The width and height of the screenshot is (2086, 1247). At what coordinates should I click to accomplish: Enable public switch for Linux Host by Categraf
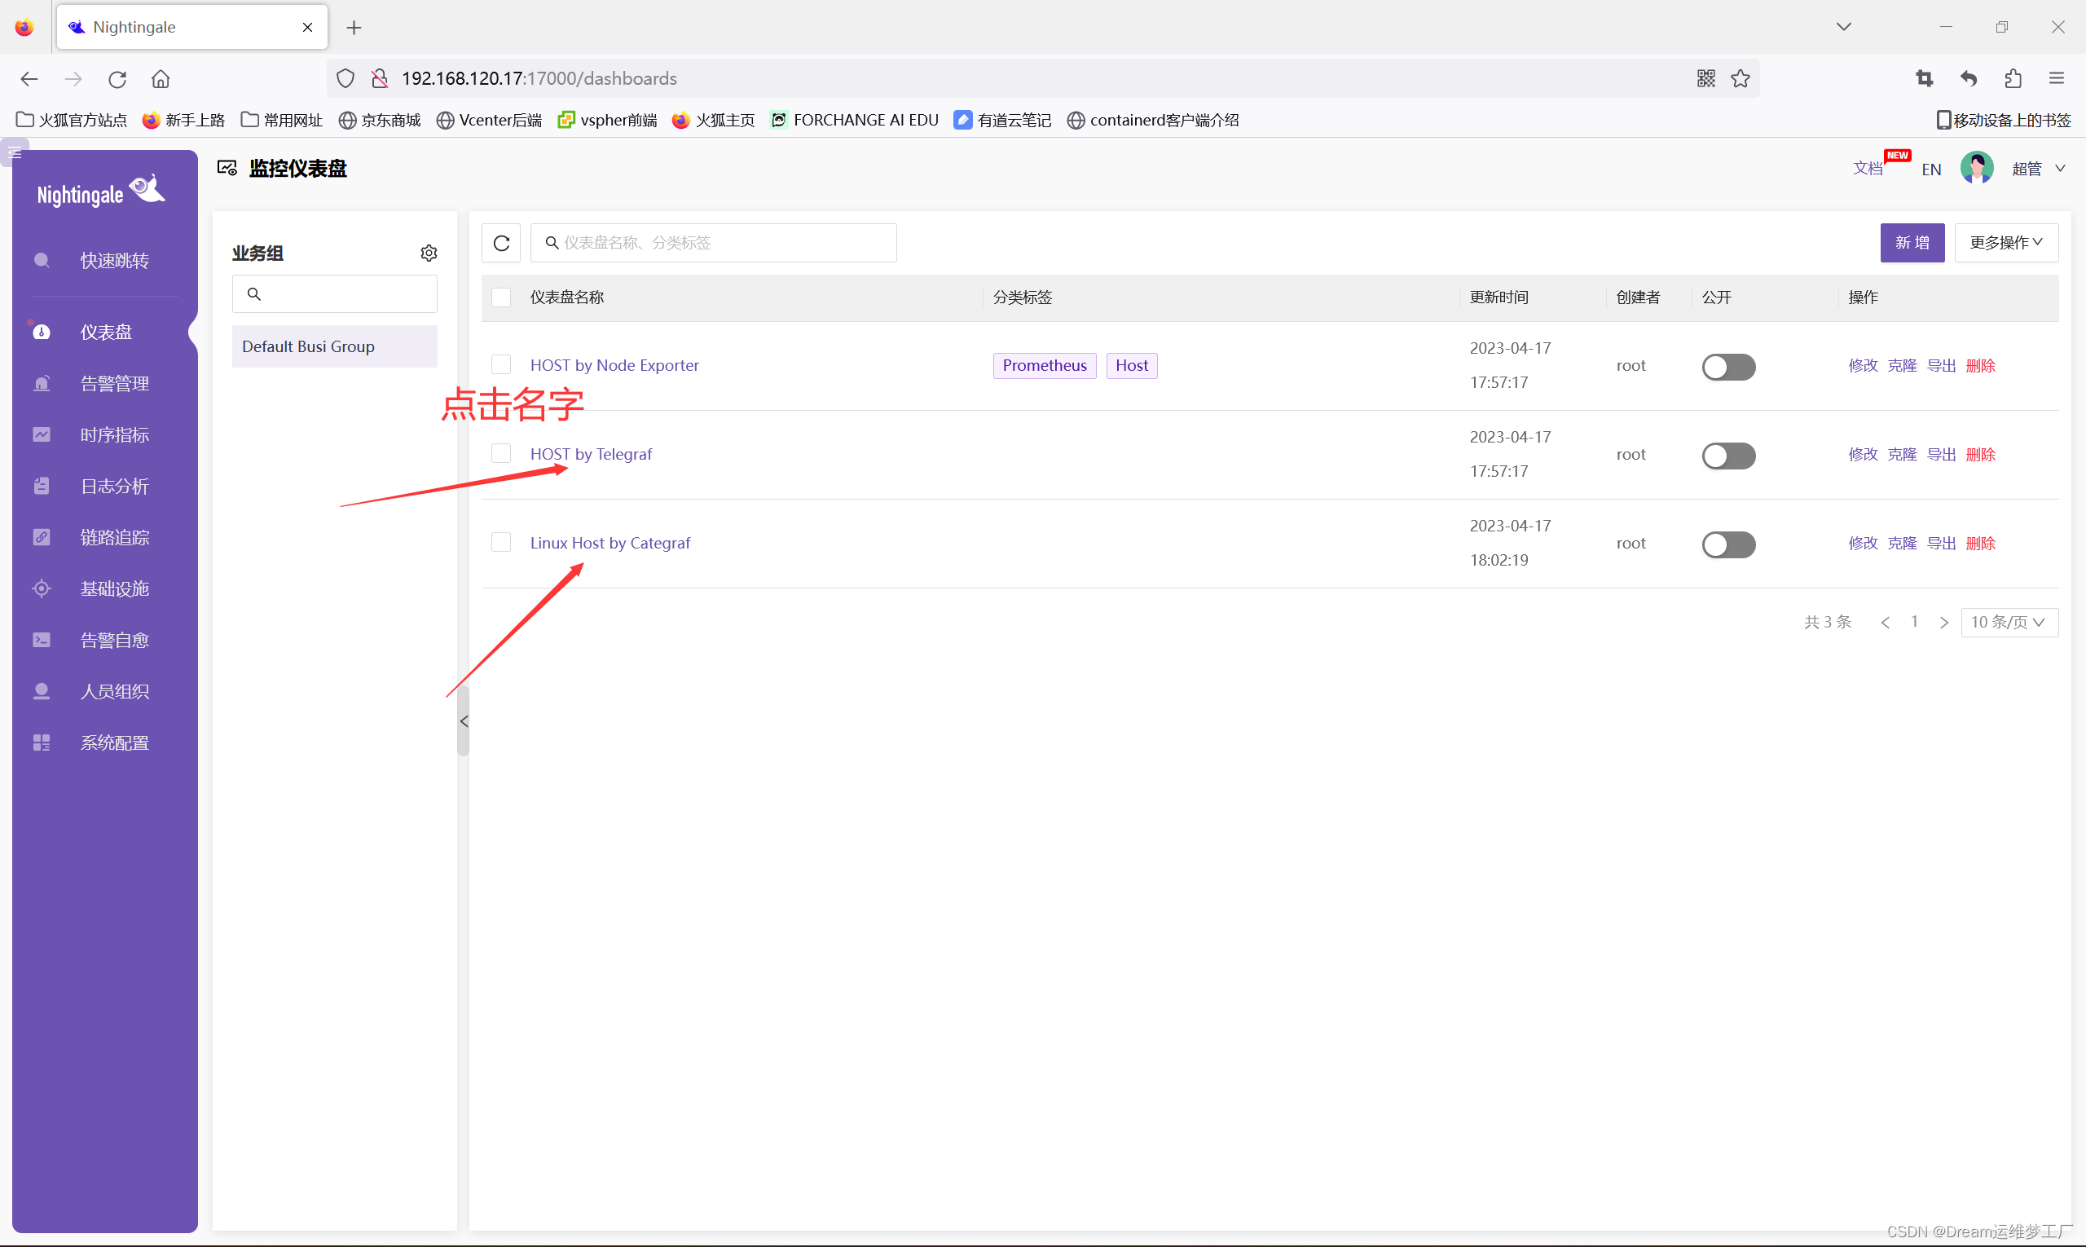(x=1728, y=544)
